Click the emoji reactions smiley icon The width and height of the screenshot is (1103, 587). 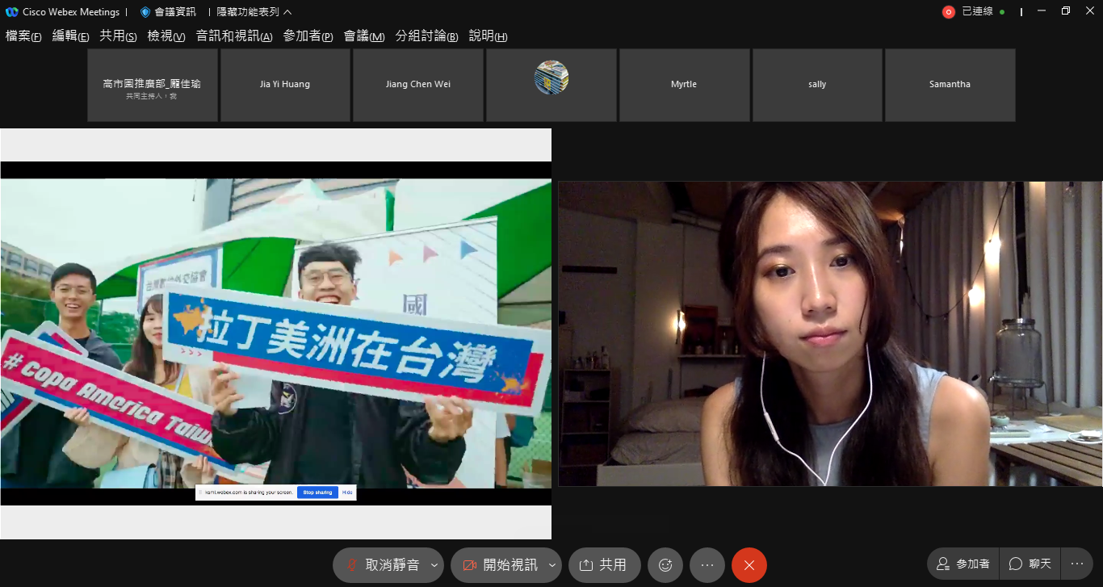665,565
